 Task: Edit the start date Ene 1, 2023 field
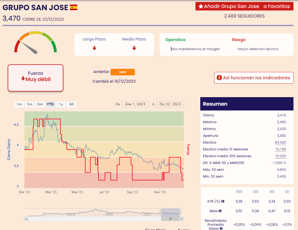[136, 105]
